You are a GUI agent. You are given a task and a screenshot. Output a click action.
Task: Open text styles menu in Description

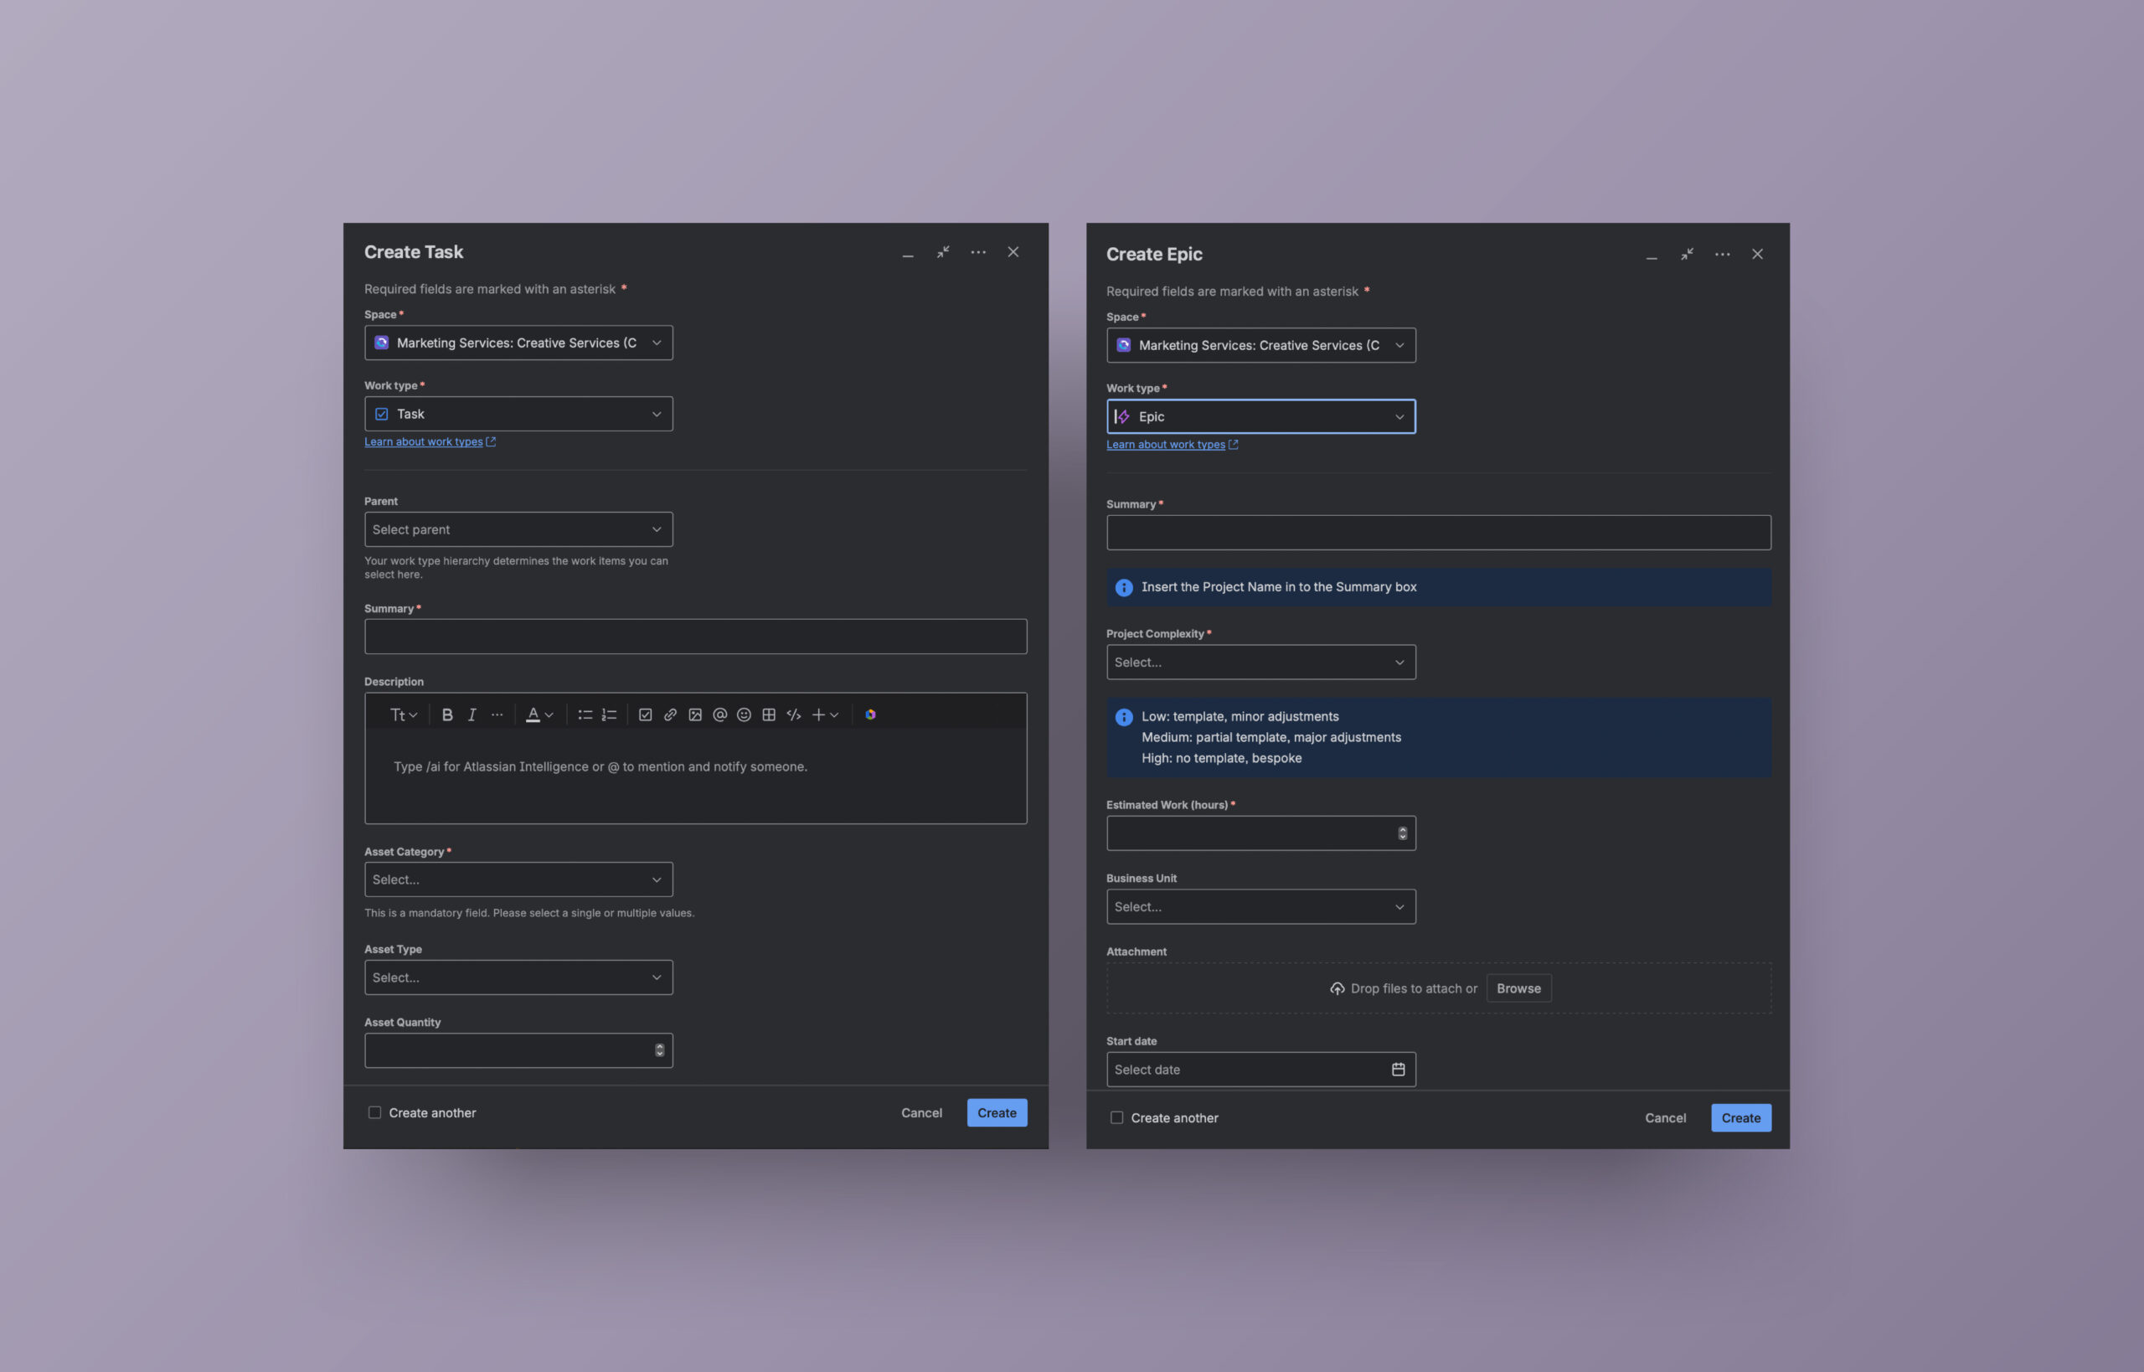(404, 714)
